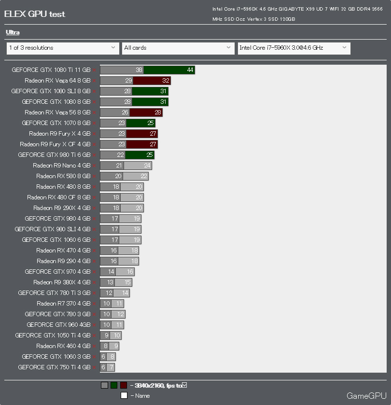Open the "1 of 3 resolutions" dropdown
This screenshot has width=391, height=405.
[63, 48]
